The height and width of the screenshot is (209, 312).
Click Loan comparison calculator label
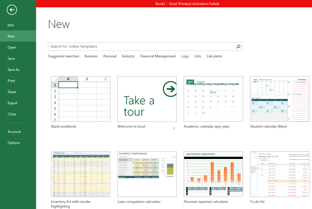[x=139, y=202]
